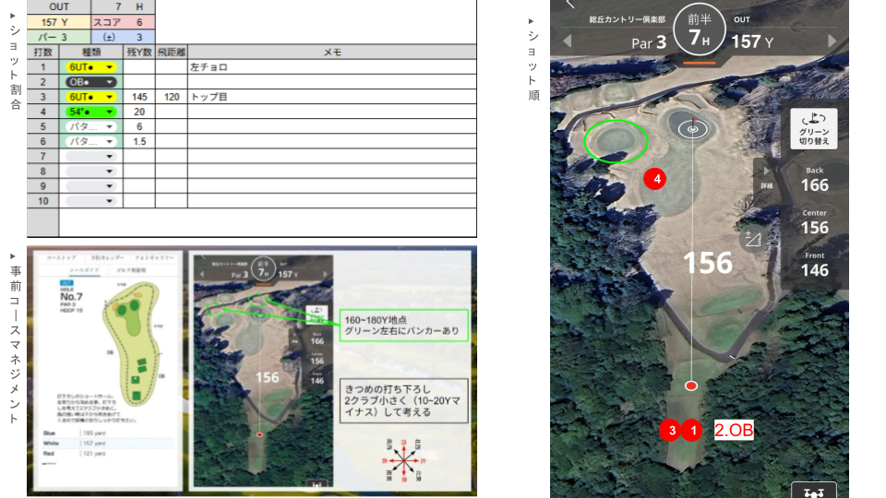Click the green switch (グリーン切り替え) icon
Viewport: 886px width, 498px height.
pyautogui.click(x=813, y=129)
